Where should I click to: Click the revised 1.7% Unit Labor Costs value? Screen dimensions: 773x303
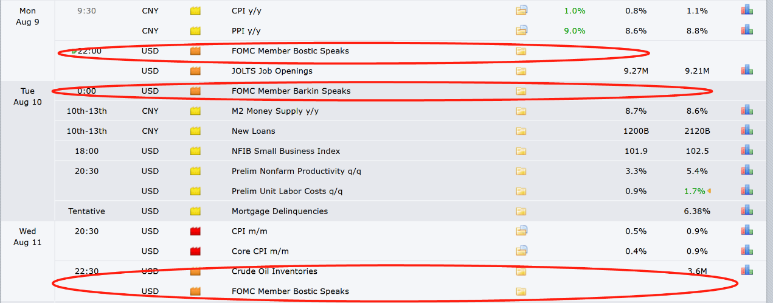click(x=695, y=192)
